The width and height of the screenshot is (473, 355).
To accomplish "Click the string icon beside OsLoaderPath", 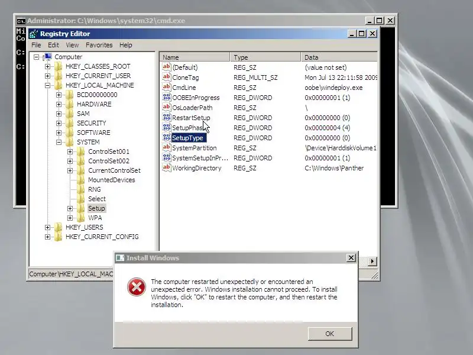I will click(x=167, y=108).
